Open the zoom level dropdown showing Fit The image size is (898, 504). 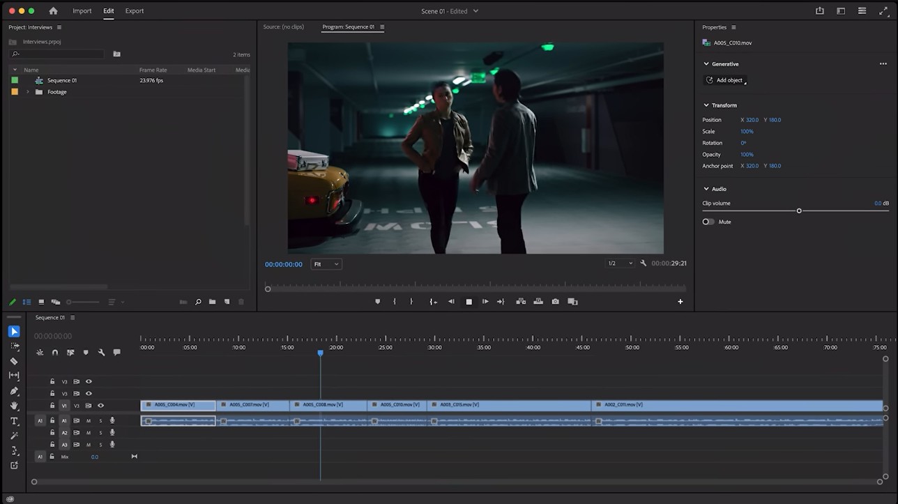[326, 264]
